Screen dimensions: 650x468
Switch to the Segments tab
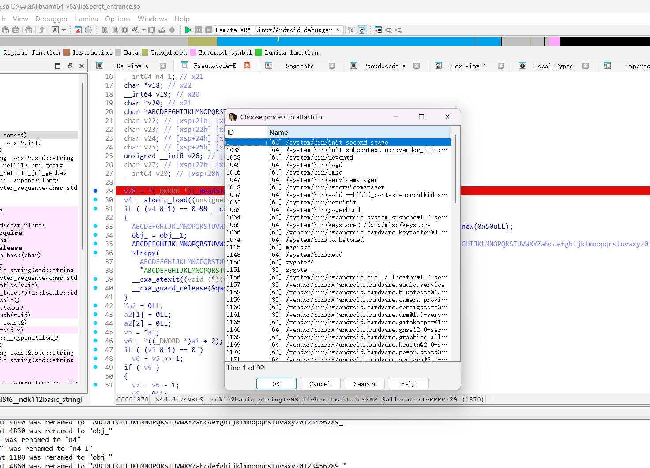coord(299,66)
